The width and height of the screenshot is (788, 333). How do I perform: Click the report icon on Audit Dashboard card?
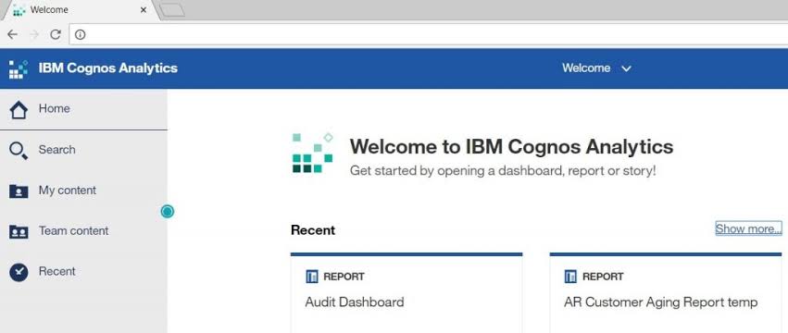pos(311,277)
